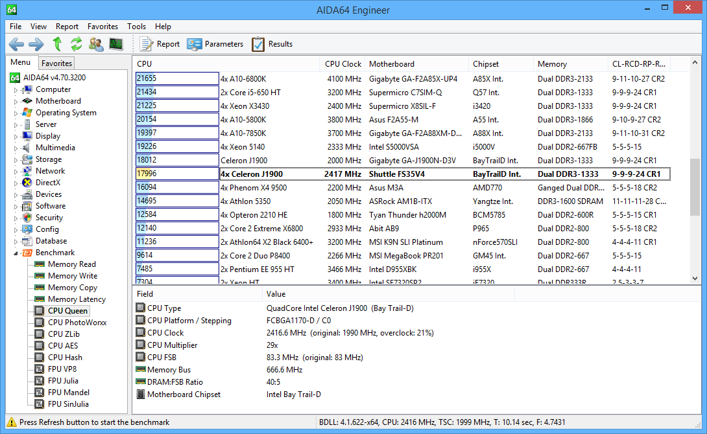Click the 21655 score bar for A10-6800K
Image resolution: width=707 pixels, height=434 pixels.
[x=177, y=79]
